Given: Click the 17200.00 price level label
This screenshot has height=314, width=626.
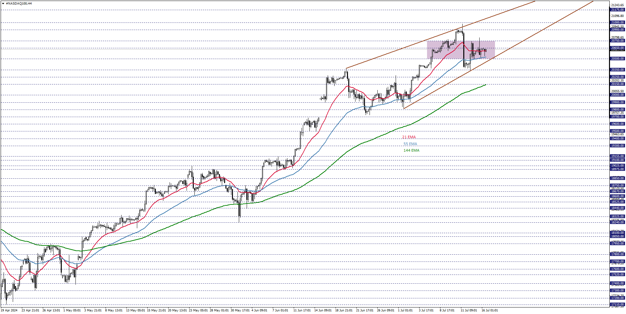Looking at the screenshot, I should pos(618,298).
